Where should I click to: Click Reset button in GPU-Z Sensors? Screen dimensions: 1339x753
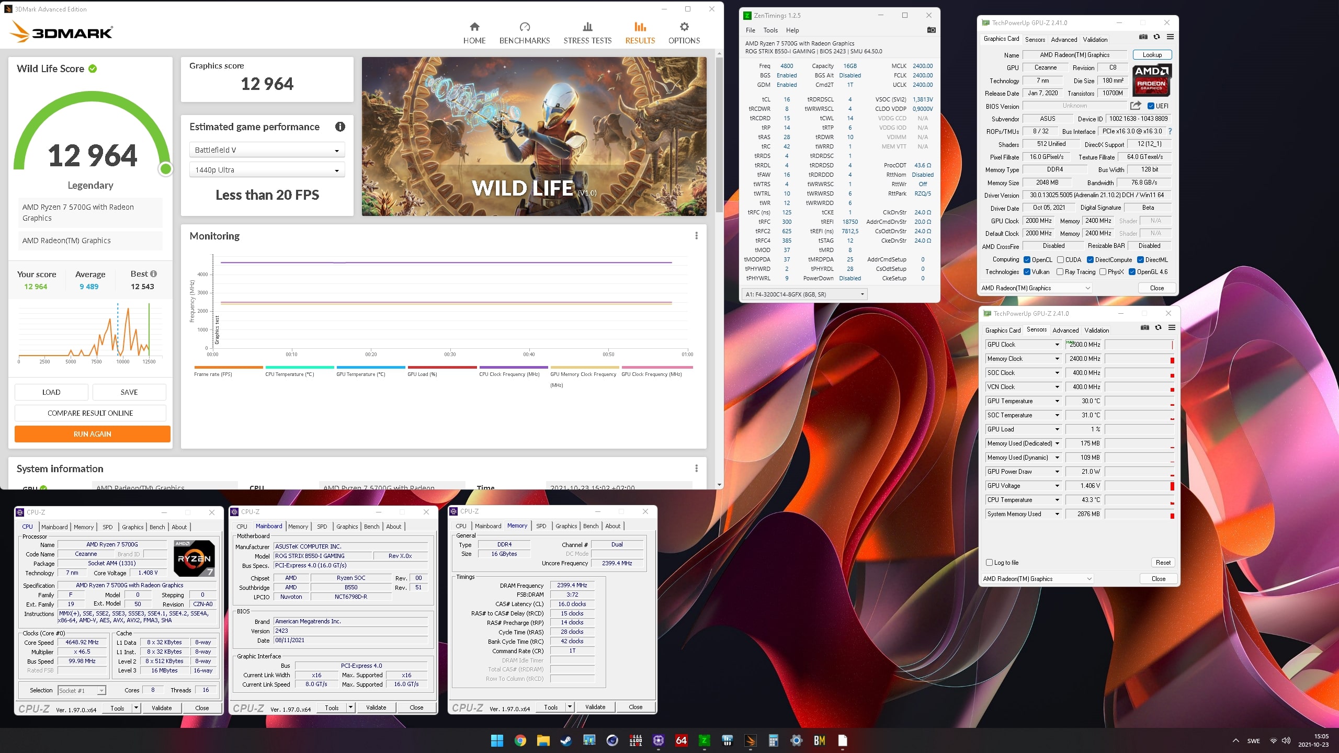coord(1163,563)
